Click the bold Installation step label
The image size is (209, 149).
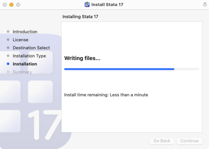pos(25,64)
